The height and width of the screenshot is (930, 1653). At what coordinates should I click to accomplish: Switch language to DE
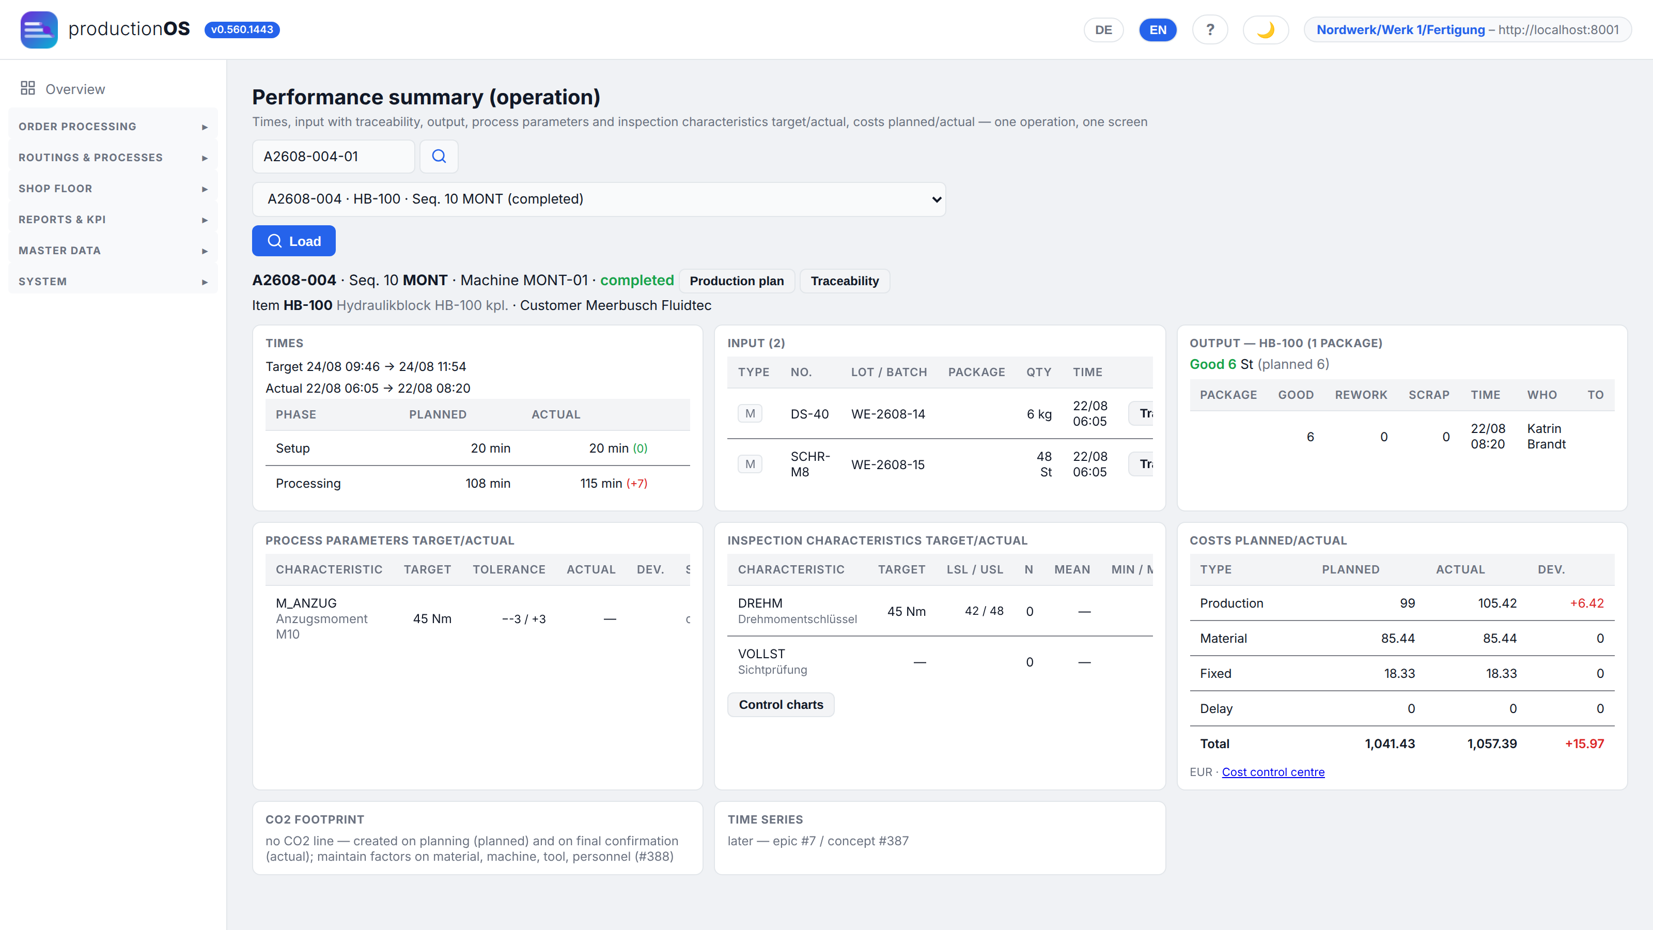[1103, 29]
